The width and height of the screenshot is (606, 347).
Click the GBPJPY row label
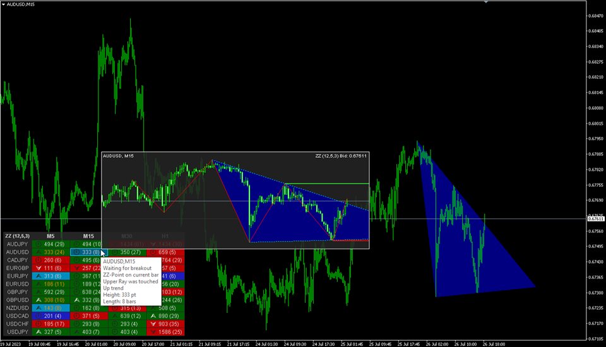18,292
